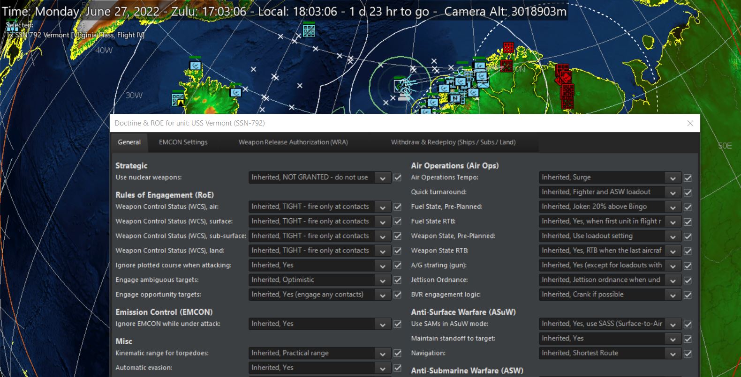This screenshot has height=377, width=741.
Task: Switch to the Withdraw & Redeploy tab
Action: [453, 142]
